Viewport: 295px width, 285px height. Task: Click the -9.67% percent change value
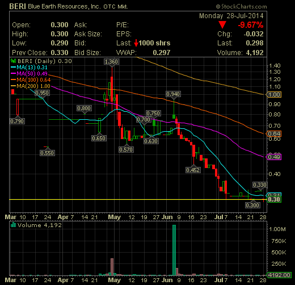pyautogui.click(x=251, y=25)
